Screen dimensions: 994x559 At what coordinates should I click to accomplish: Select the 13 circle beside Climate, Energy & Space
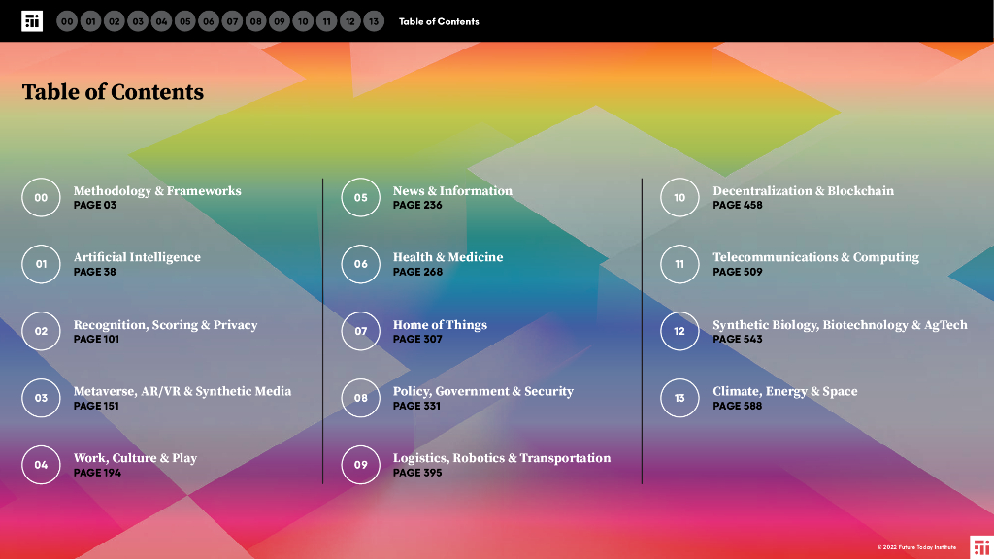coord(679,398)
